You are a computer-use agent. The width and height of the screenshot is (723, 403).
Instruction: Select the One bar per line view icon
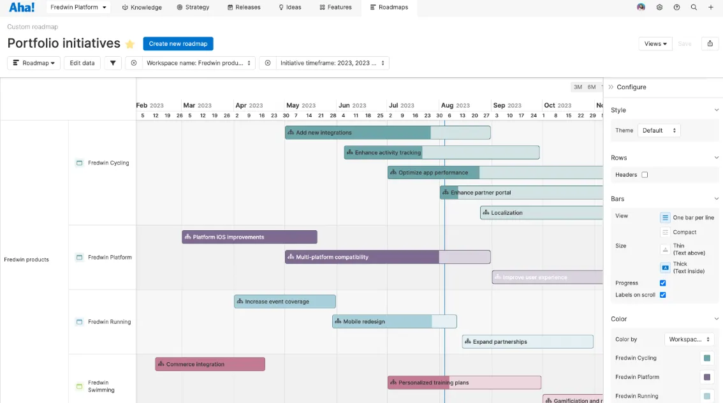(x=665, y=217)
